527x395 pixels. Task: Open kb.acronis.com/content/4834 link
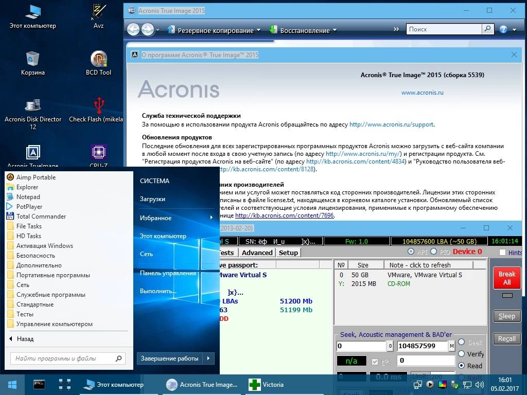click(356, 161)
